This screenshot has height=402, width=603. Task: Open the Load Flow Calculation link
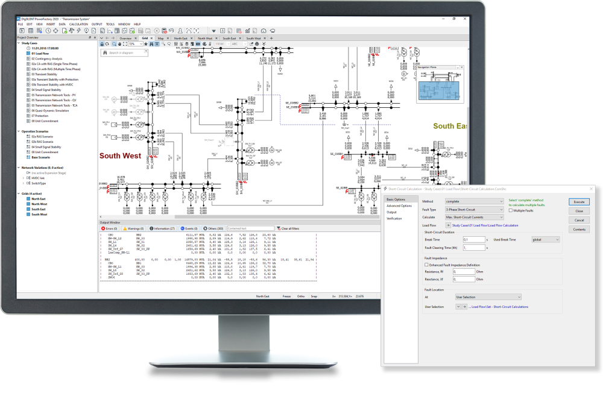pos(485,225)
